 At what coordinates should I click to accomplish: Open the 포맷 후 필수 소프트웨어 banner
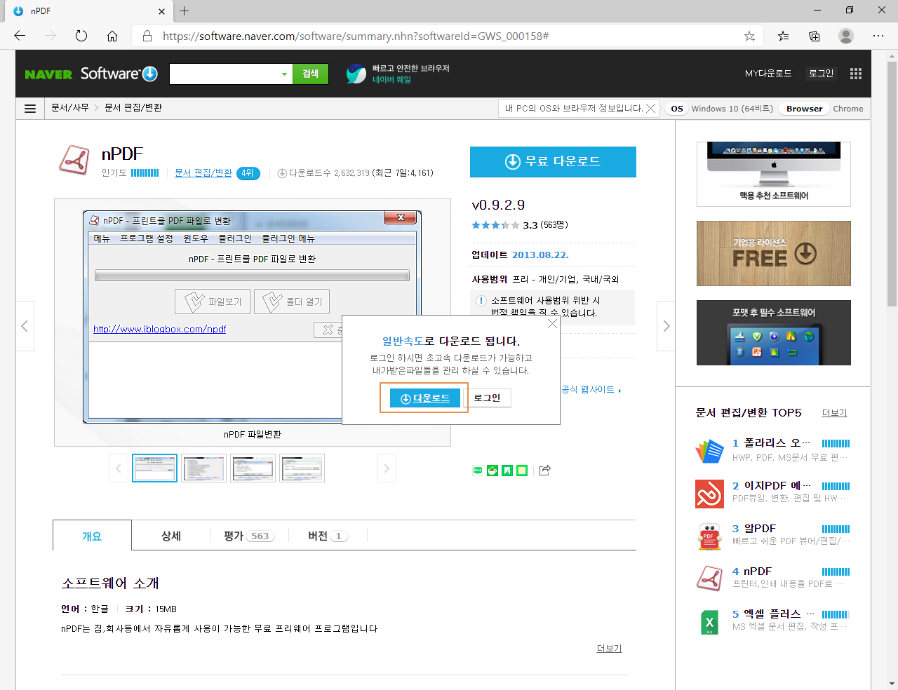tap(774, 332)
